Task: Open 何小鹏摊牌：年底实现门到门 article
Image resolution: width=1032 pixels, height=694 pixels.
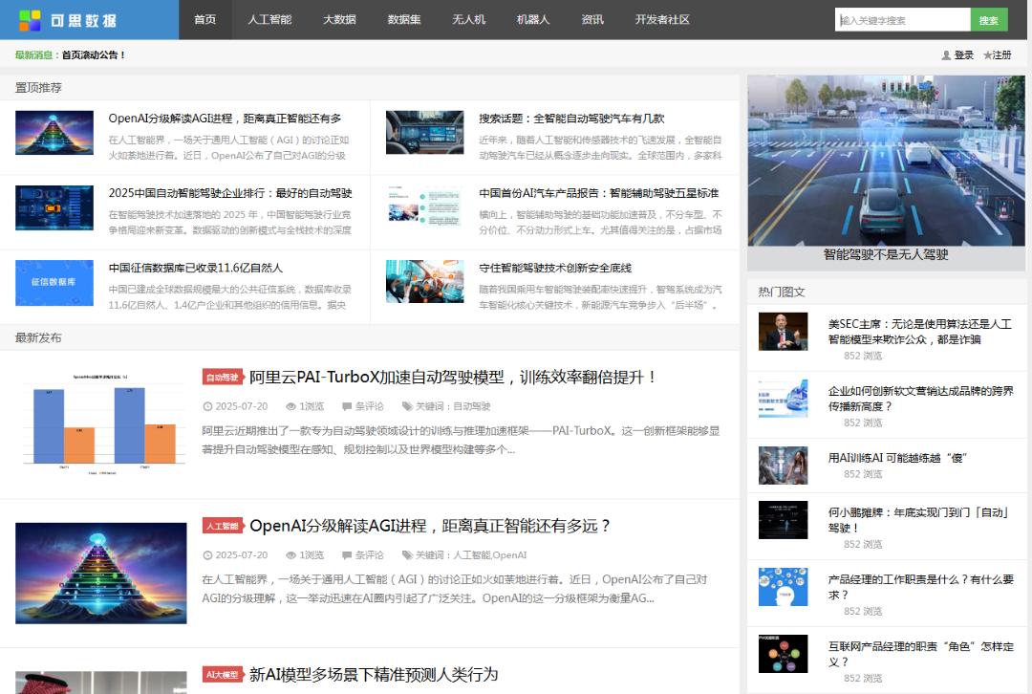Action: point(918,520)
